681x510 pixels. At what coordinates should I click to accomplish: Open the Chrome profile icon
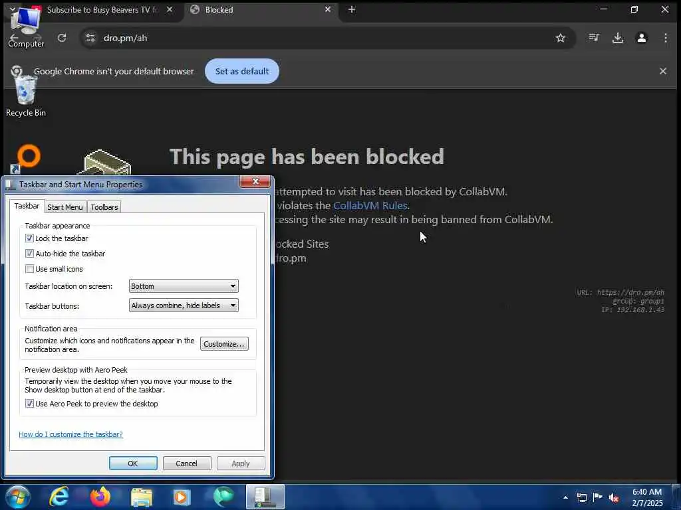click(642, 38)
